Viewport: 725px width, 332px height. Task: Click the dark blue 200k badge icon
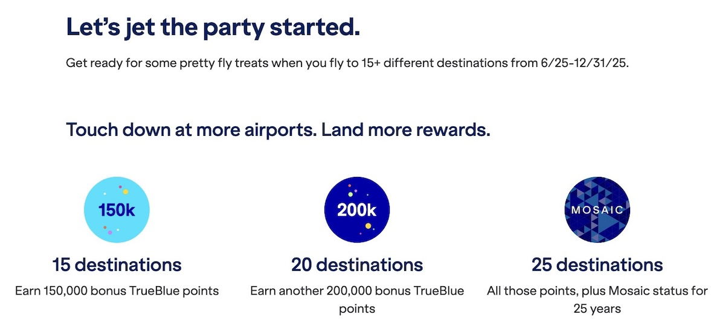pyautogui.click(x=357, y=210)
